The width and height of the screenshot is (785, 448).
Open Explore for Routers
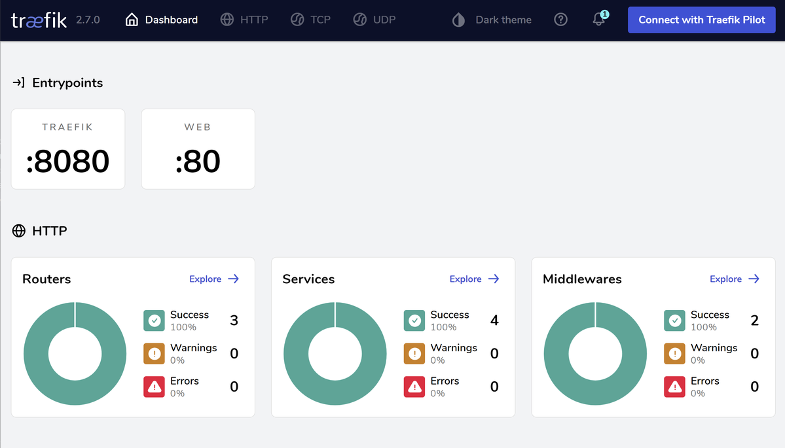214,279
